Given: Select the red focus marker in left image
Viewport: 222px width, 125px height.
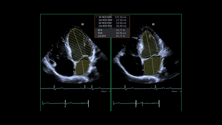Looking at the screenshot, I should [x=52, y=45].
